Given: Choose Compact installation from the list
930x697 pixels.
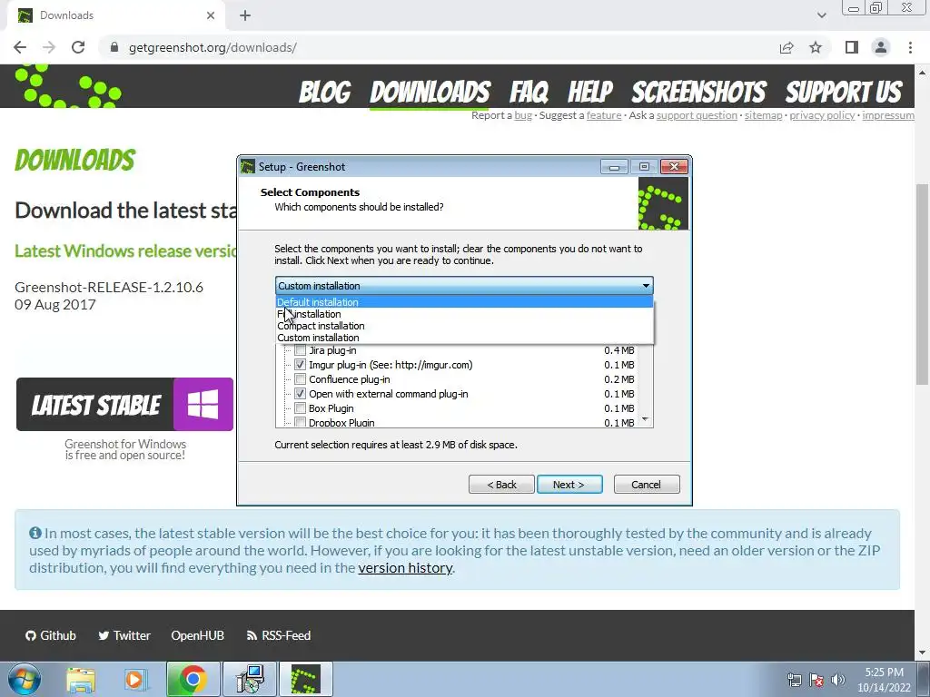Looking at the screenshot, I should (x=464, y=326).
